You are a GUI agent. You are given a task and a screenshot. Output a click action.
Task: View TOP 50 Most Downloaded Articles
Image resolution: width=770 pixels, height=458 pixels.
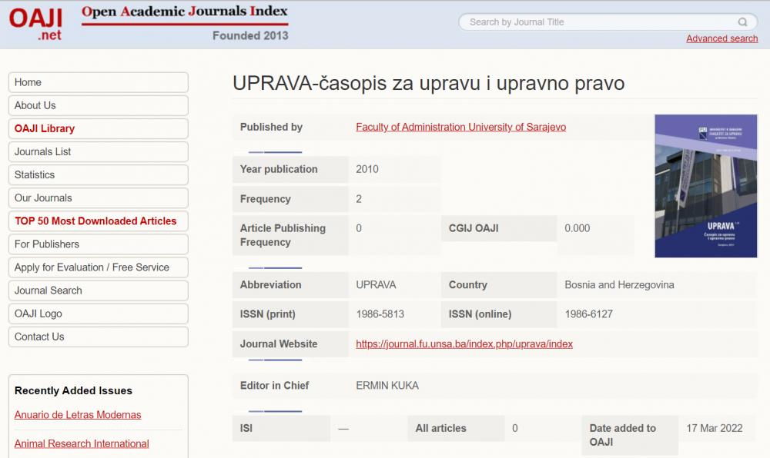click(97, 221)
